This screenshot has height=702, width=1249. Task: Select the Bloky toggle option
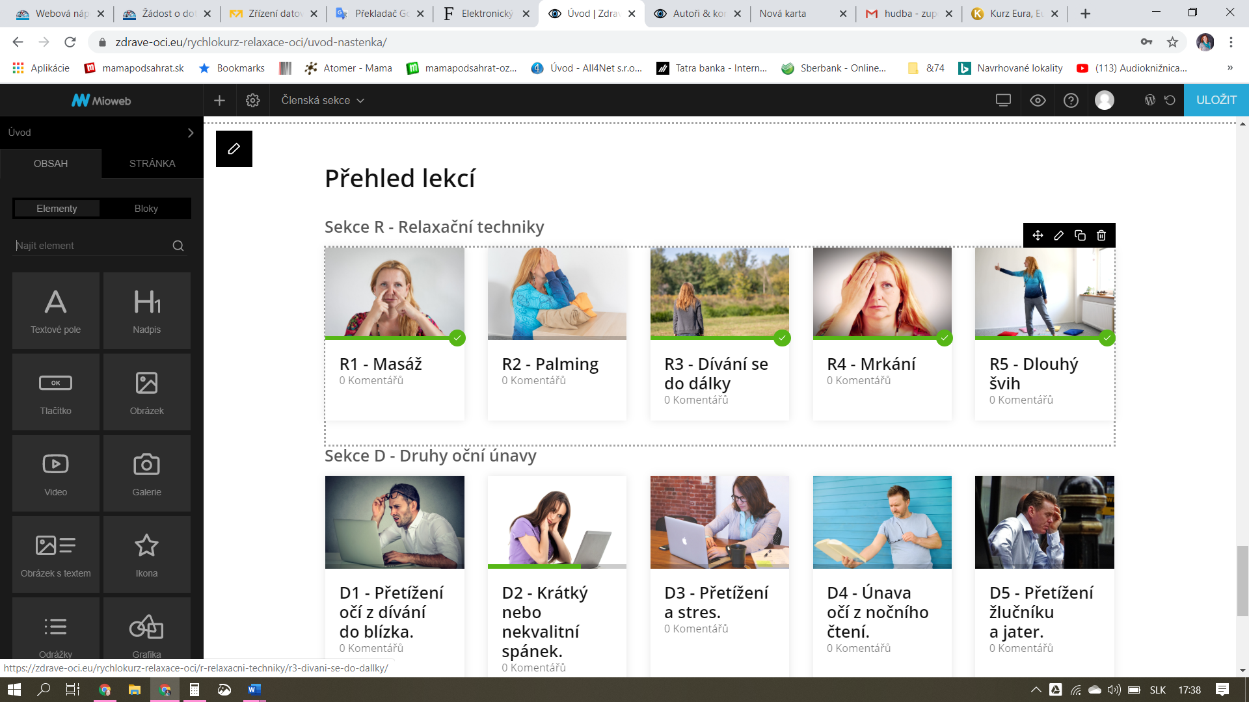(146, 209)
